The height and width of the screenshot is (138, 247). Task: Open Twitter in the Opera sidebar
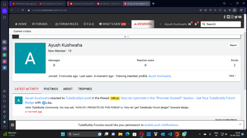click(5, 68)
